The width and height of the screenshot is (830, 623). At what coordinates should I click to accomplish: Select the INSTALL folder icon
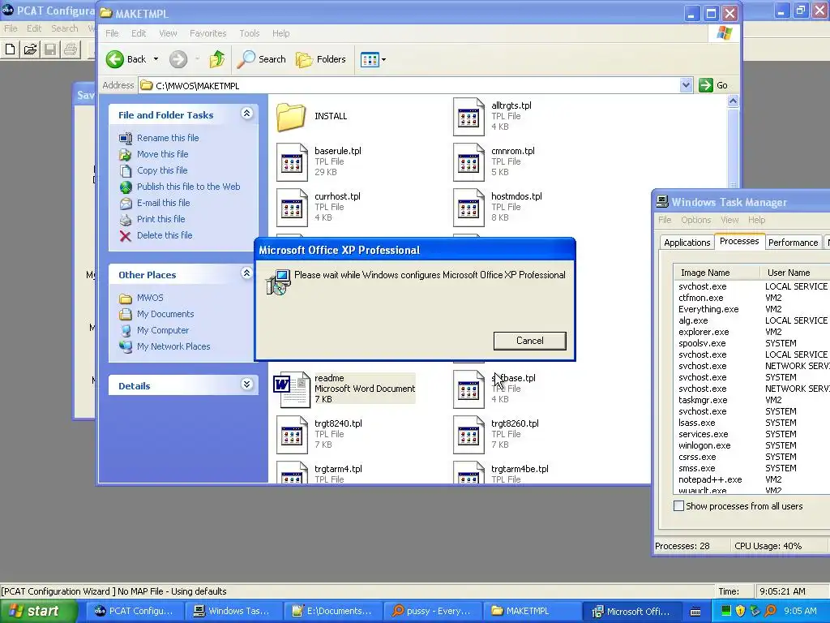pyautogui.click(x=291, y=117)
